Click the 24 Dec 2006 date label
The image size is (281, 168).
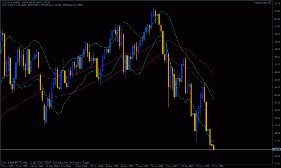[x=112, y=166]
